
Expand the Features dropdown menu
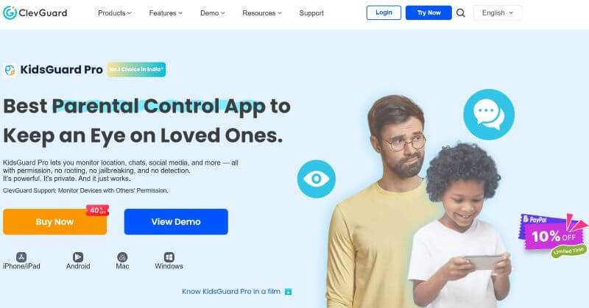[166, 13]
